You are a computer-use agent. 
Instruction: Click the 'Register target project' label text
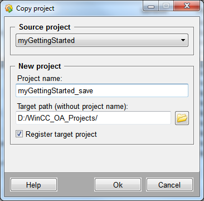[x=61, y=134]
